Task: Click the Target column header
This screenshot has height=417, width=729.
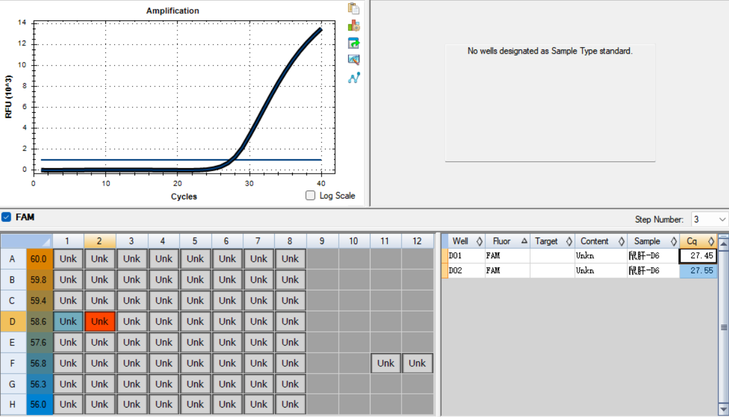Action: tap(552, 241)
